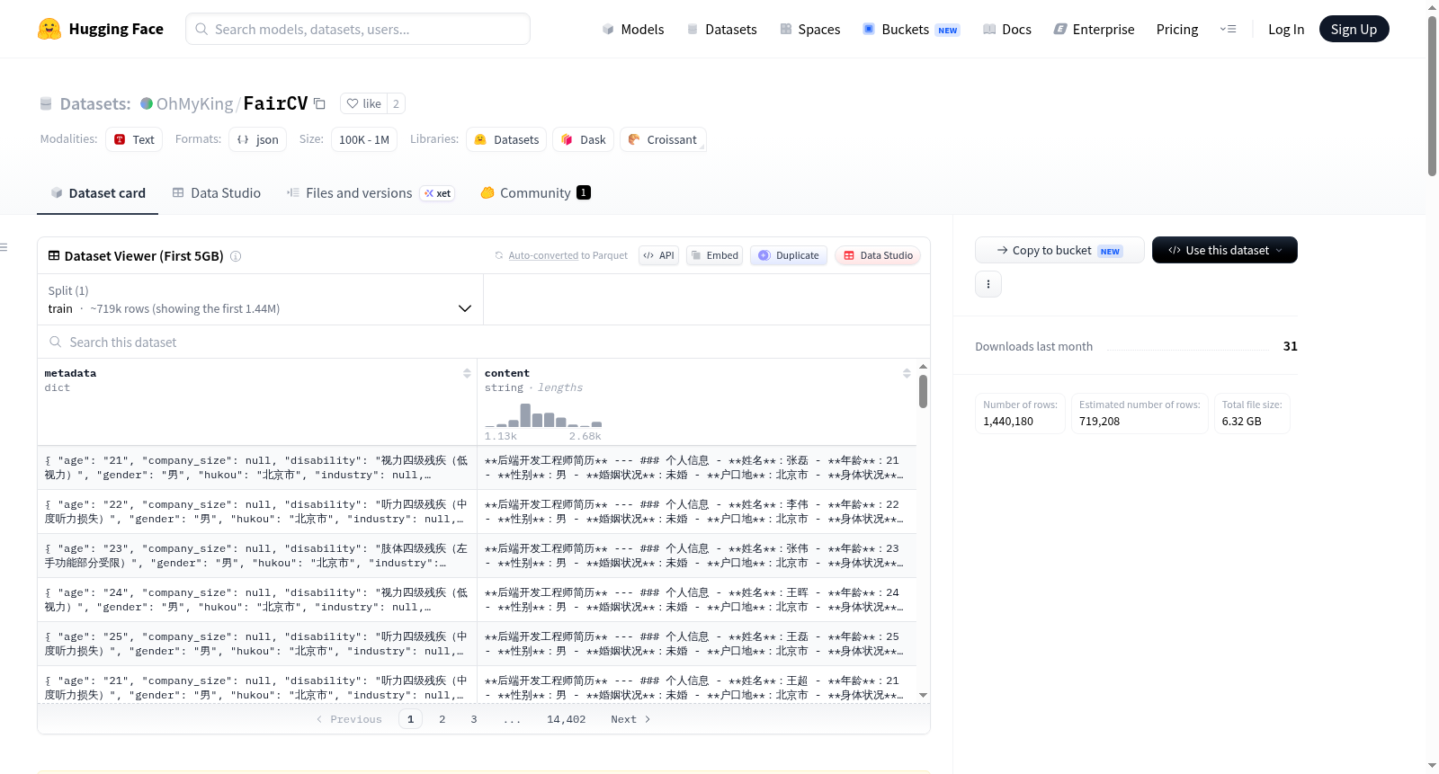Open Spaces from the navigation bar
The image size is (1439, 774).
tap(809, 29)
